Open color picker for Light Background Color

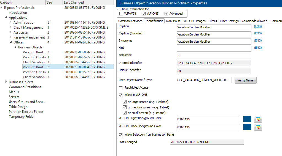(x=258, y=119)
